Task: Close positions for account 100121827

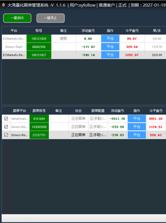Action: [110, 55]
